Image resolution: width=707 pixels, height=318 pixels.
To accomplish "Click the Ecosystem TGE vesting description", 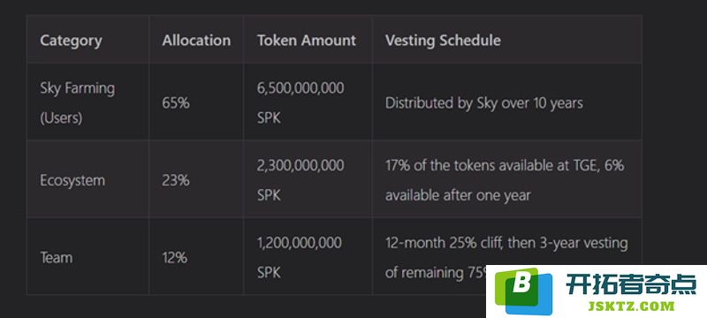I will pos(505,180).
